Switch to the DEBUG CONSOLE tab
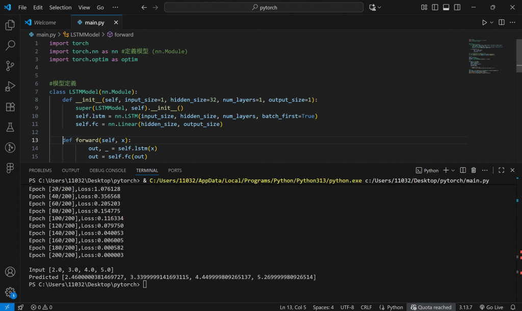 [x=108, y=170]
